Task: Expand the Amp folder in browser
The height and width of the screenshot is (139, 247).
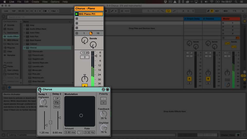Action: click(x=24, y=25)
